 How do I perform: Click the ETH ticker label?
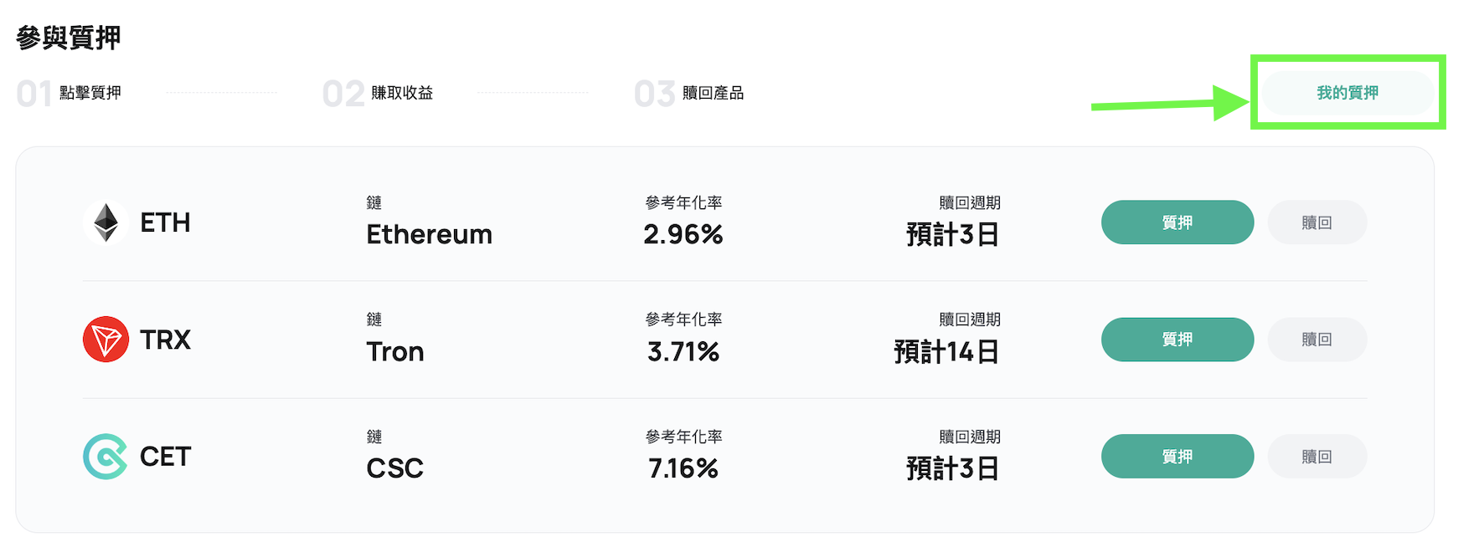click(x=165, y=222)
